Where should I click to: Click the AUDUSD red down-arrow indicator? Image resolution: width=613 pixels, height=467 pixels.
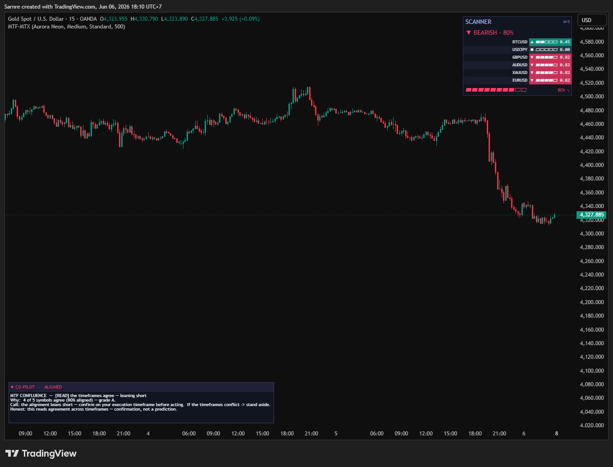coord(532,65)
